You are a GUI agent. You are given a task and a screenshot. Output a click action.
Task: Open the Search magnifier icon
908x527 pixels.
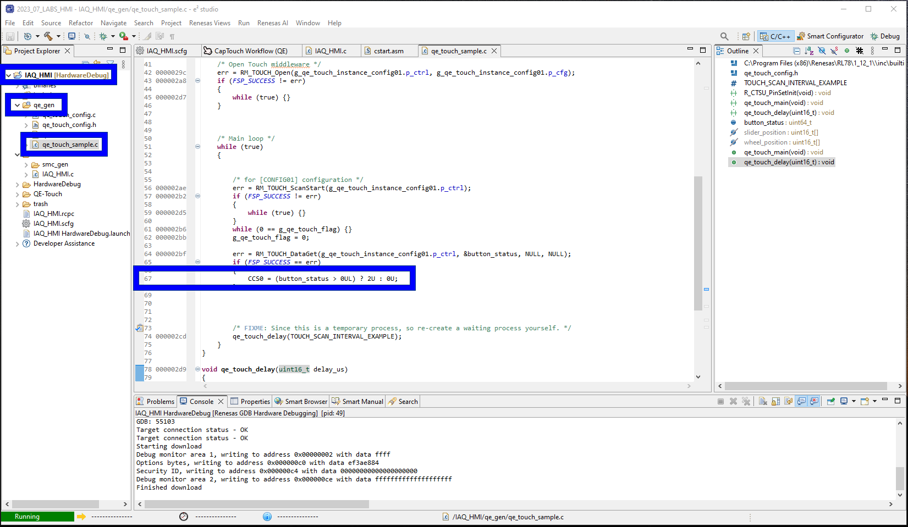tap(724, 36)
